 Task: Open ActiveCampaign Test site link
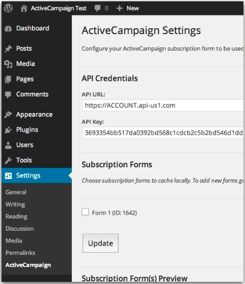58,8
